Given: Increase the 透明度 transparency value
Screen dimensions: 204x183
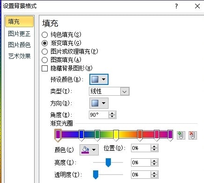Looking at the screenshot, I should point(154,173).
